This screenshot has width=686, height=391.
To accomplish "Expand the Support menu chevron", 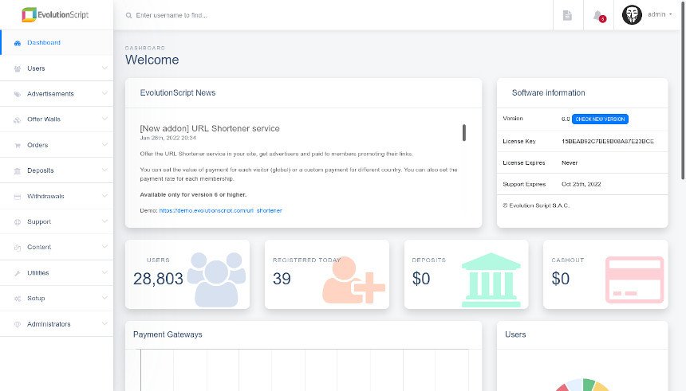I will pyautogui.click(x=104, y=221).
